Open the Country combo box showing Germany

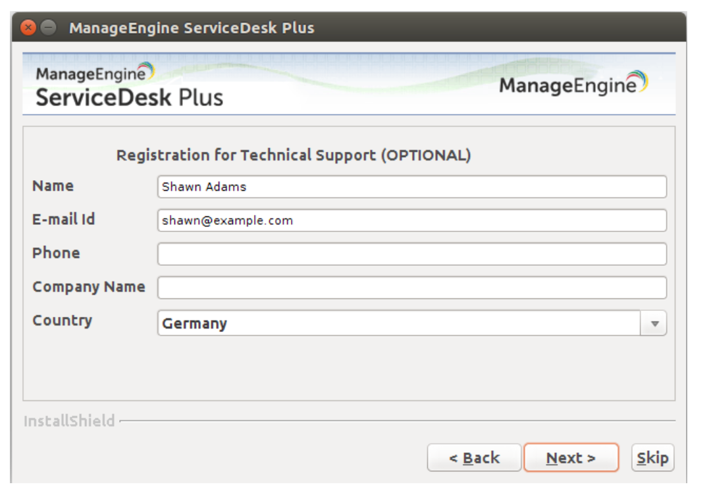[399, 323]
